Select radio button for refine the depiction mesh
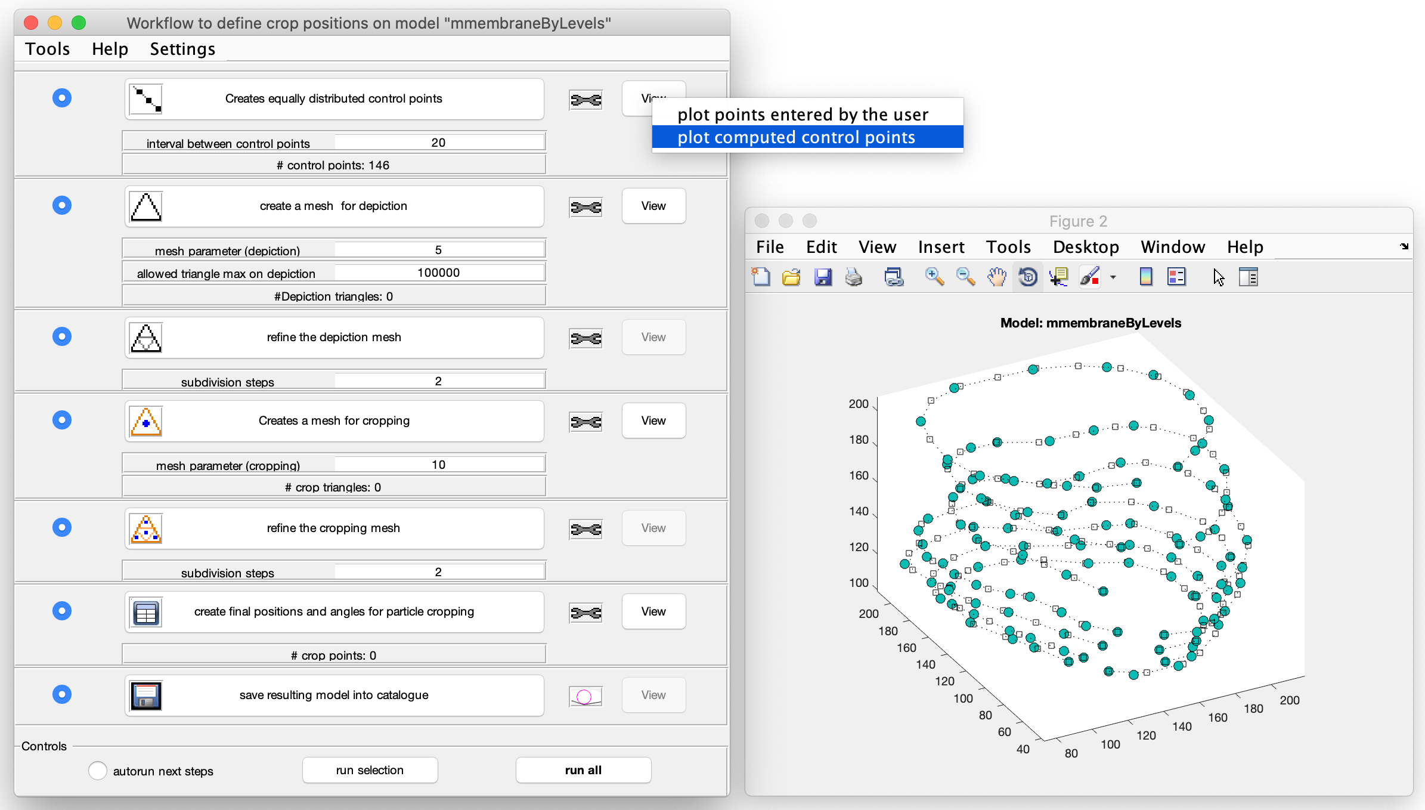The width and height of the screenshot is (1425, 810). [62, 336]
